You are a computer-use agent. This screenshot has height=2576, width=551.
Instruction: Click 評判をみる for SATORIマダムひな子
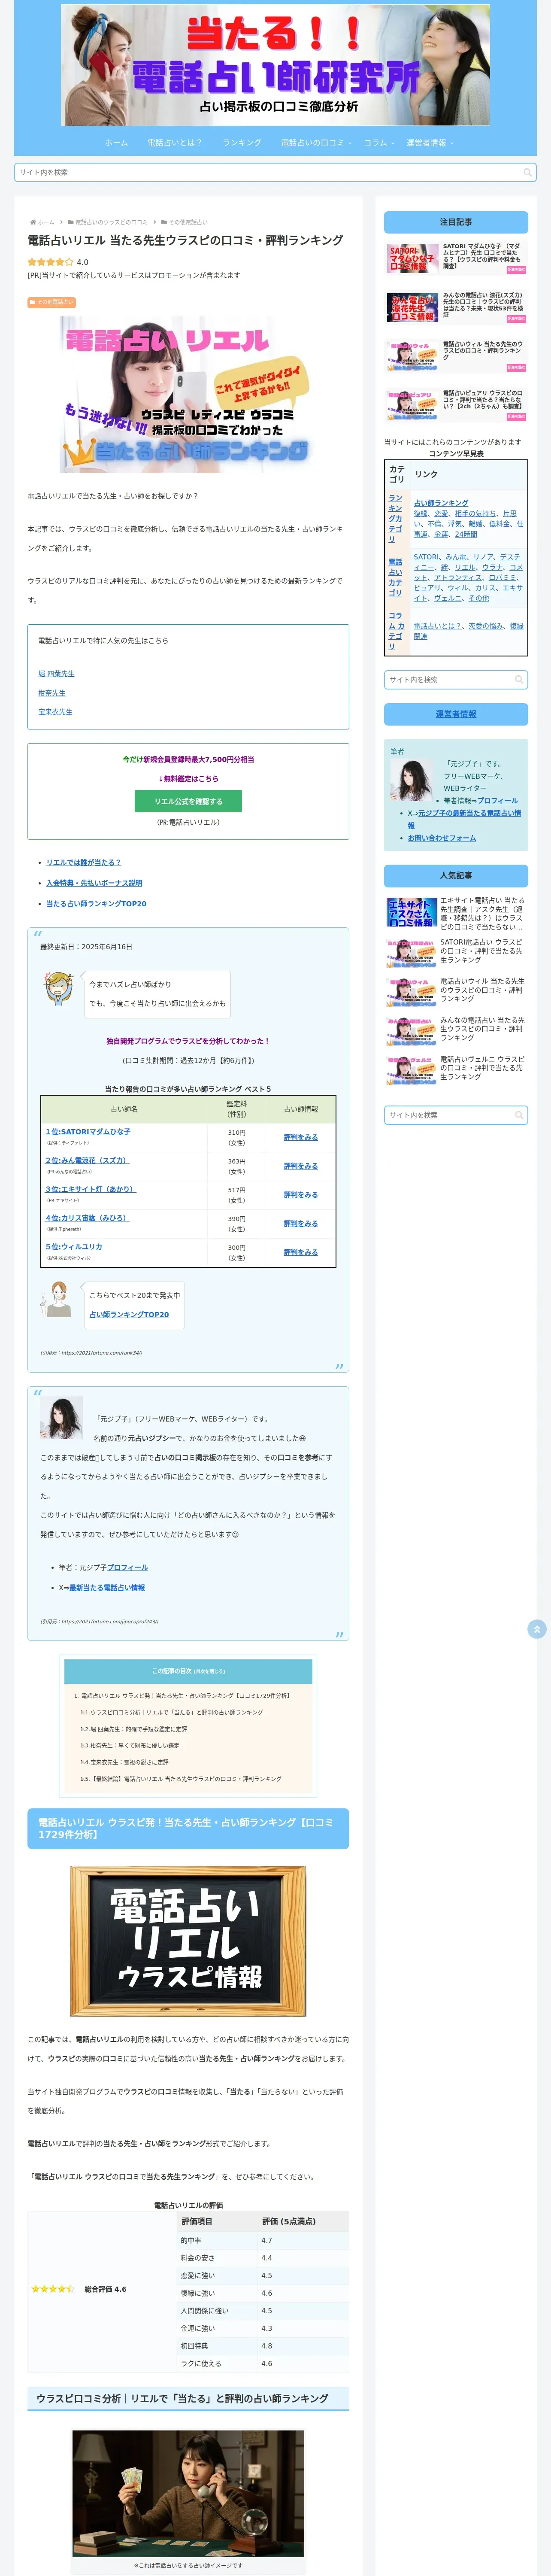(x=300, y=1138)
